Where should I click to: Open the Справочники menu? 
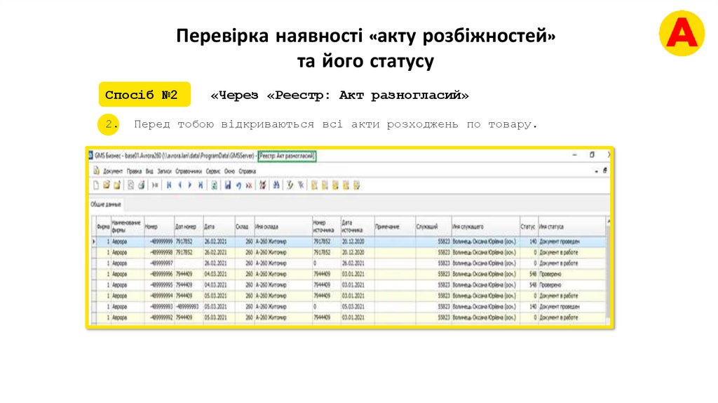tap(189, 171)
